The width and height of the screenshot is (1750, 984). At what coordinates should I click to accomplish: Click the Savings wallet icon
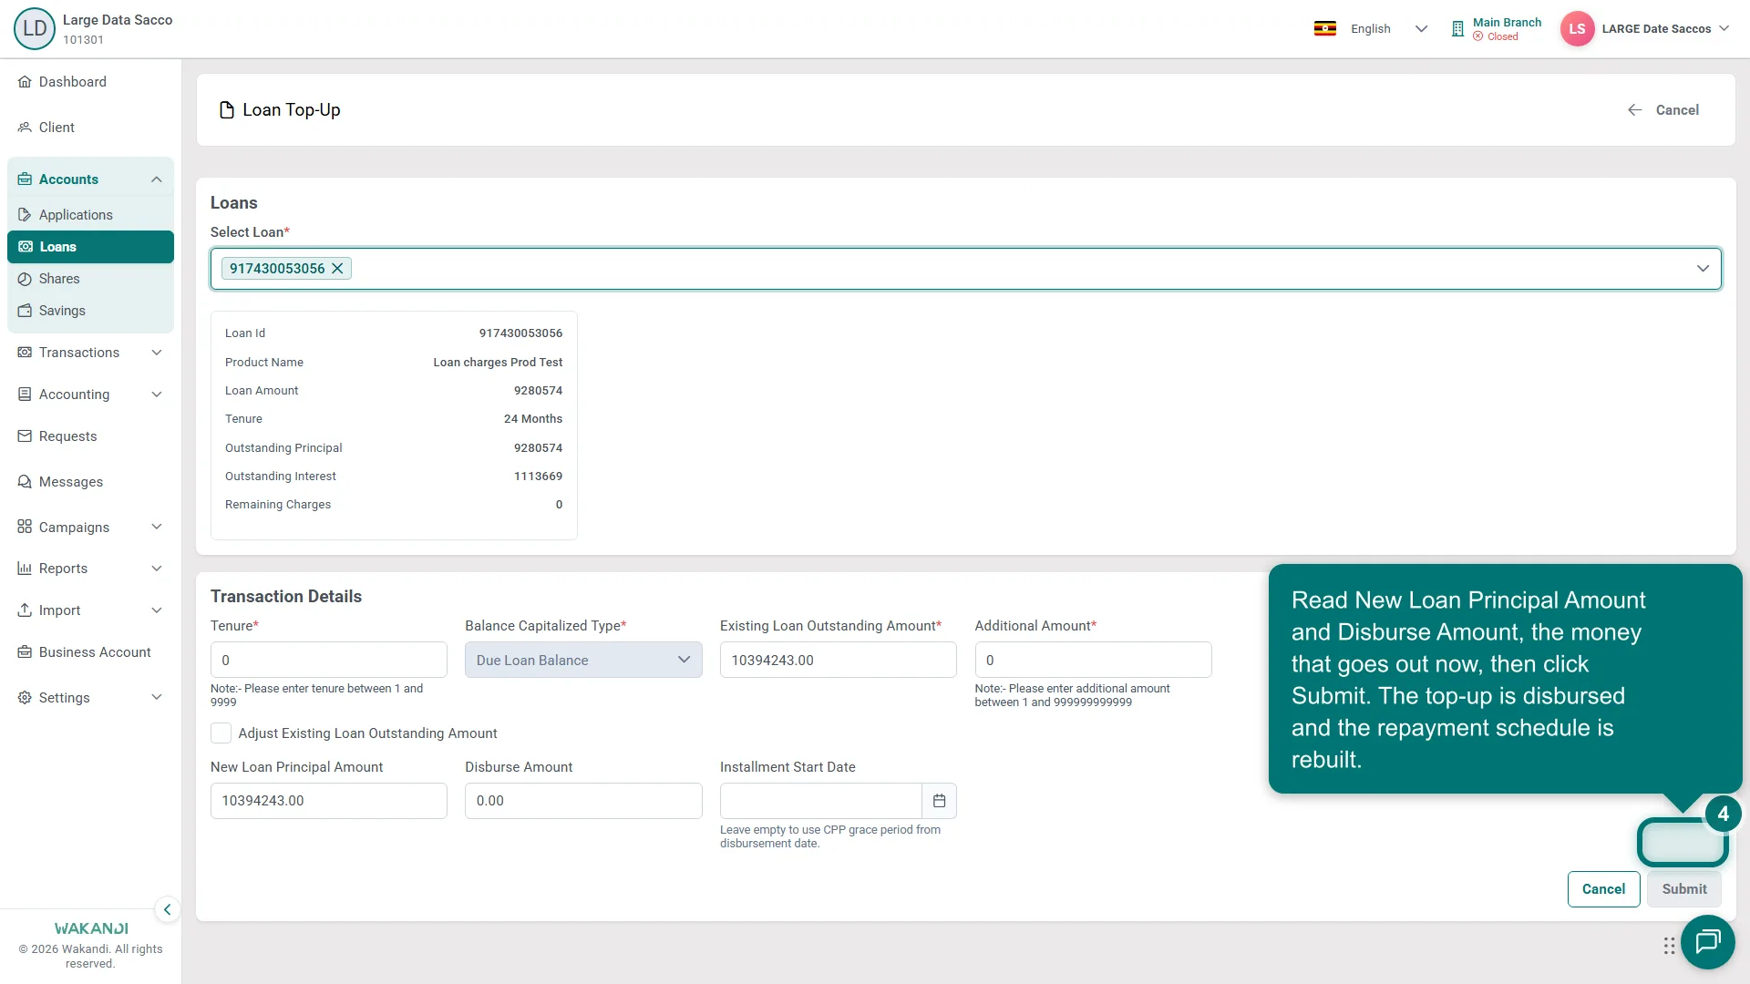coord(25,311)
